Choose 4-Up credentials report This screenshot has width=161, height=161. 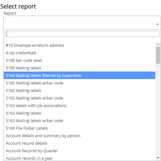point(79,53)
